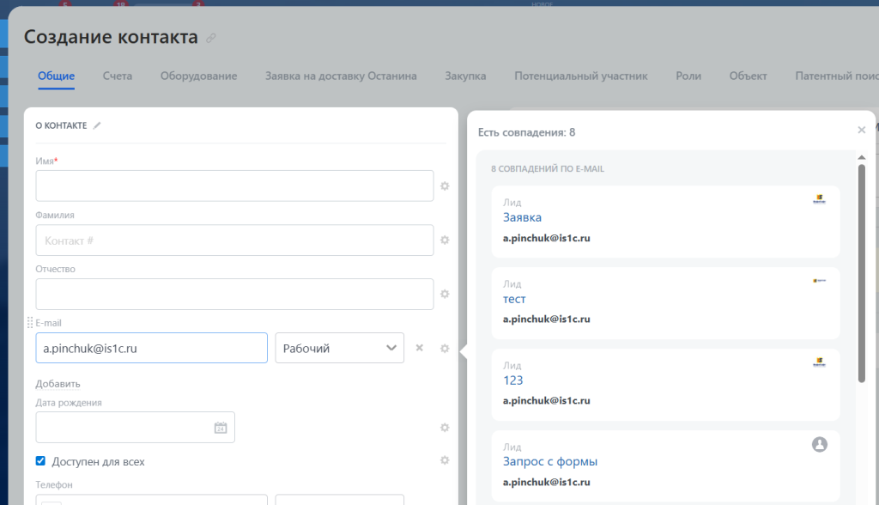
Task: Open gear settings for the Имя field
Action: 445,186
